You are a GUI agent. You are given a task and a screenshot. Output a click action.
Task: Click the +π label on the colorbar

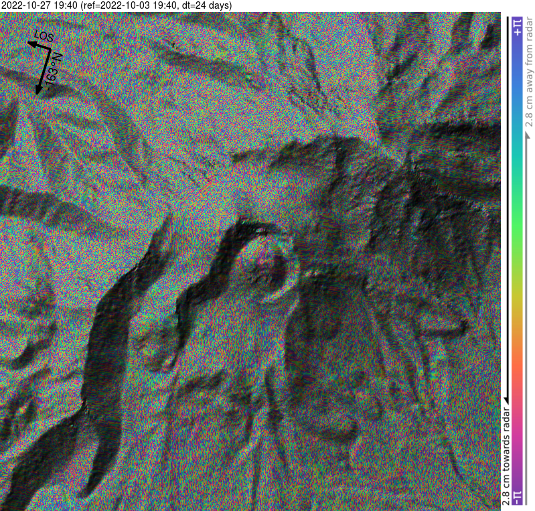click(518, 27)
